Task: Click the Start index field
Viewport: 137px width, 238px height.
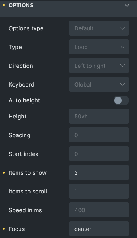Action: pyautogui.click(x=99, y=154)
